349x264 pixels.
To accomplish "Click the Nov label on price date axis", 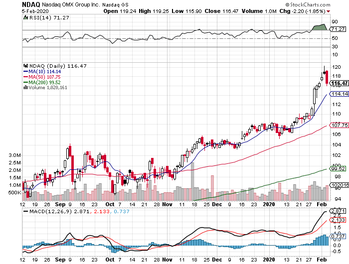I will (167, 204).
